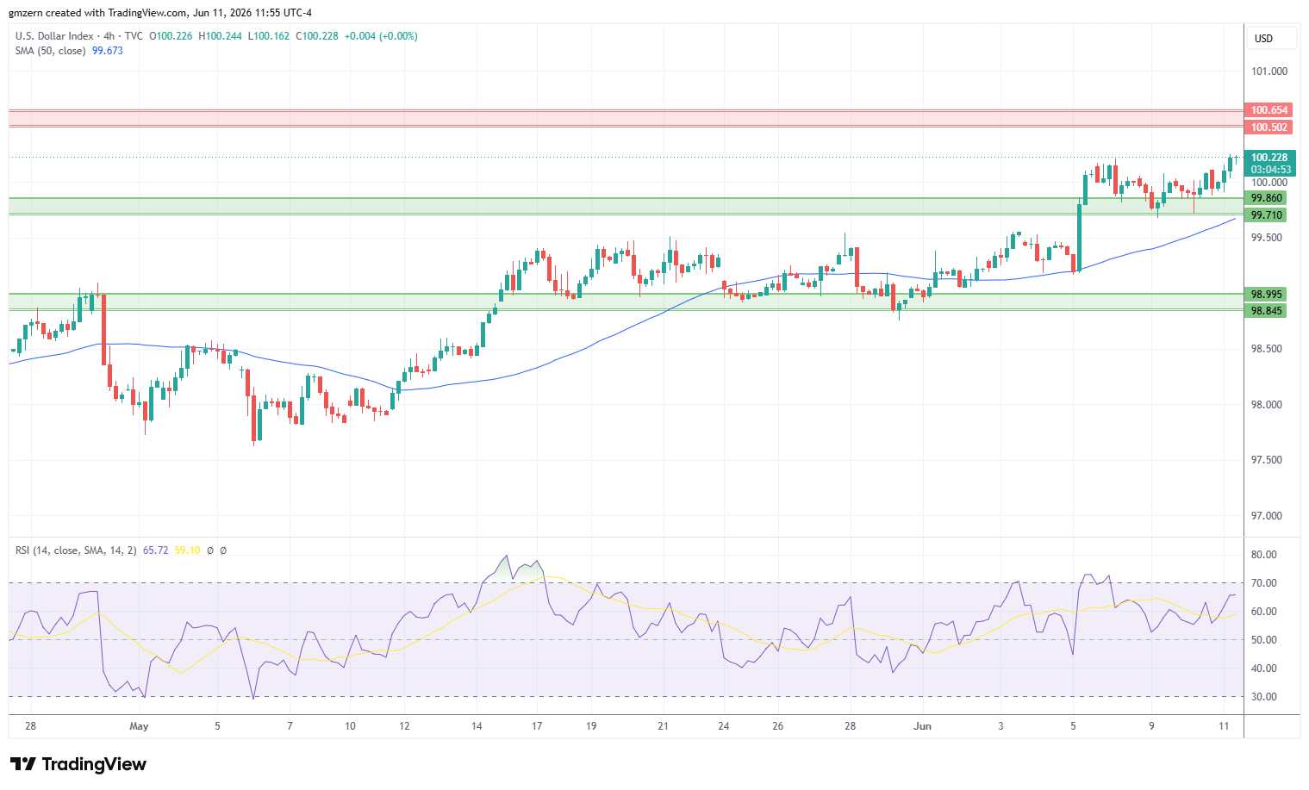Click the 98.500 price axis label
The height and width of the screenshot is (790, 1309).
(x=1267, y=349)
